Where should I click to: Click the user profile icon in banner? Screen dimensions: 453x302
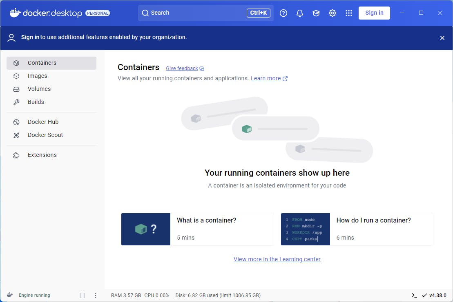click(x=11, y=38)
